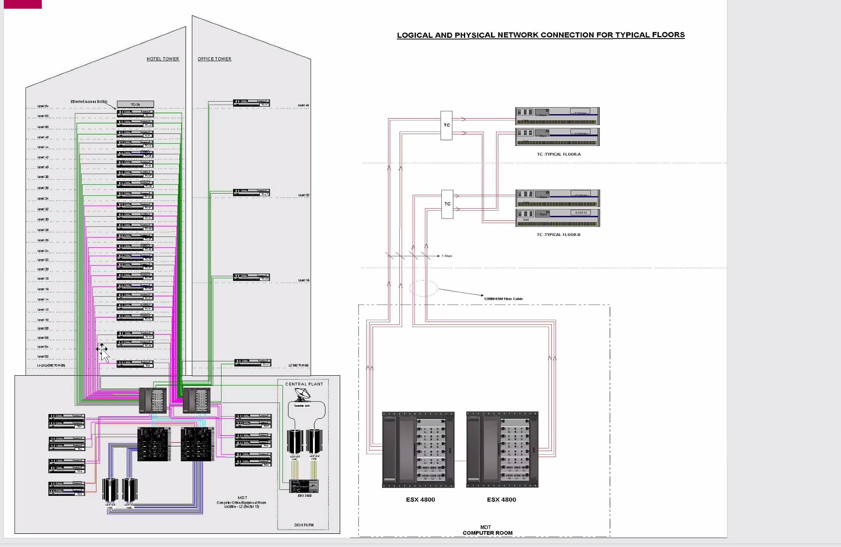Screen dimensions: 841x547
Task: Click the top switch above TC-Typical Floor-A label
Action: [557, 116]
